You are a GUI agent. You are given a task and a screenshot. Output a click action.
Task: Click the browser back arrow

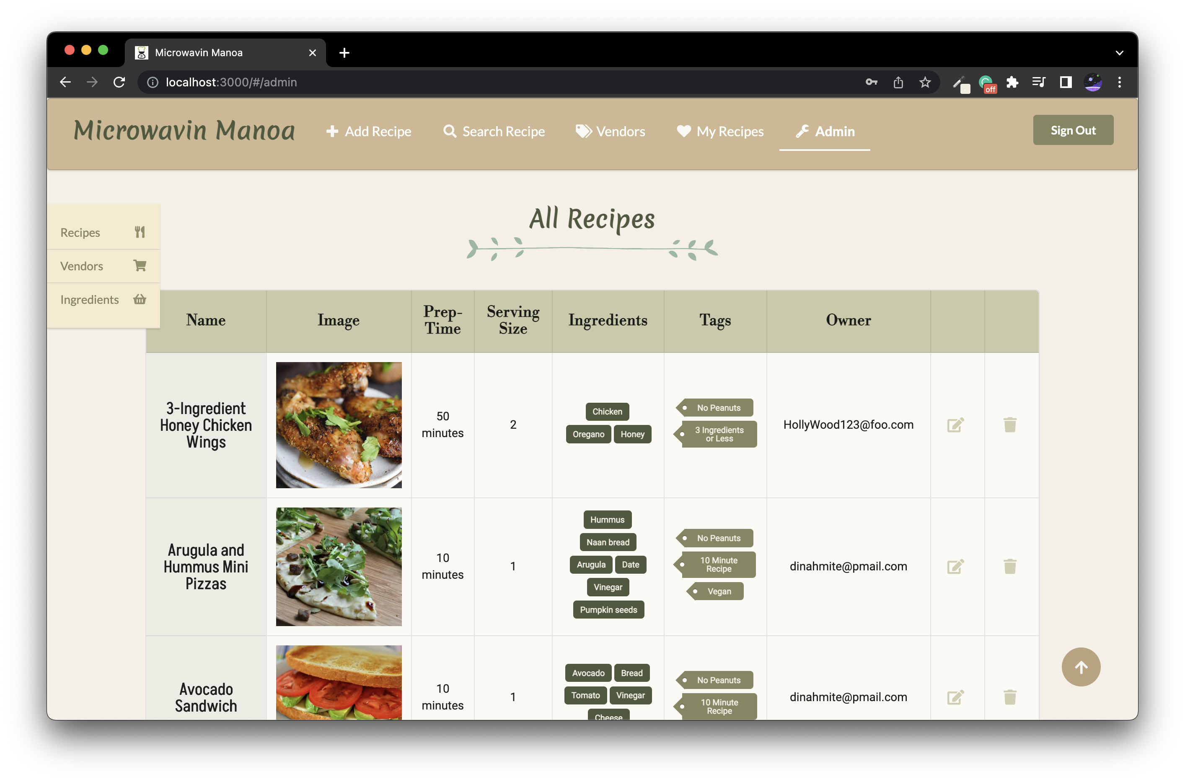coord(65,82)
